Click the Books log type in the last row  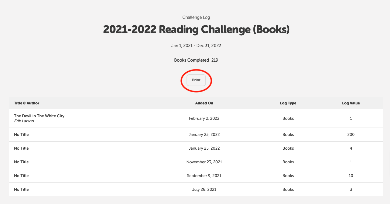[x=288, y=189]
